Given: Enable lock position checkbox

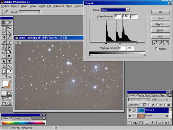Looking at the screenshot, I should pyautogui.click(x=157, y=105).
